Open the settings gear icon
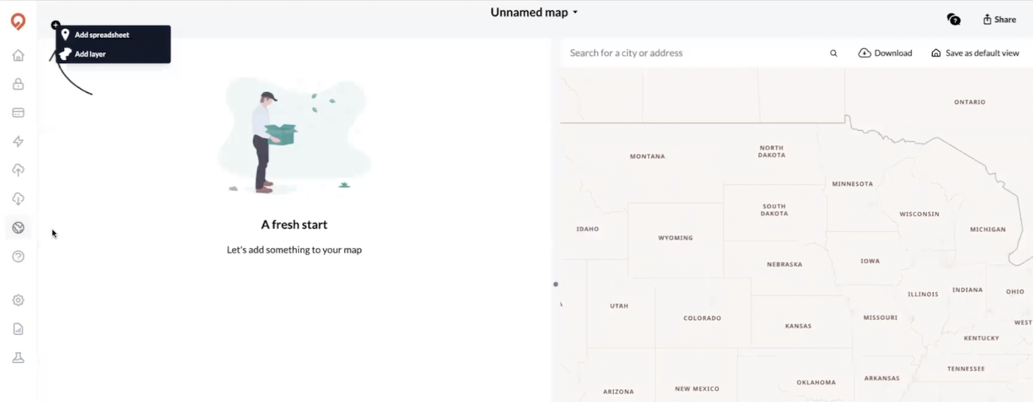This screenshot has width=1033, height=402. point(18,300)
